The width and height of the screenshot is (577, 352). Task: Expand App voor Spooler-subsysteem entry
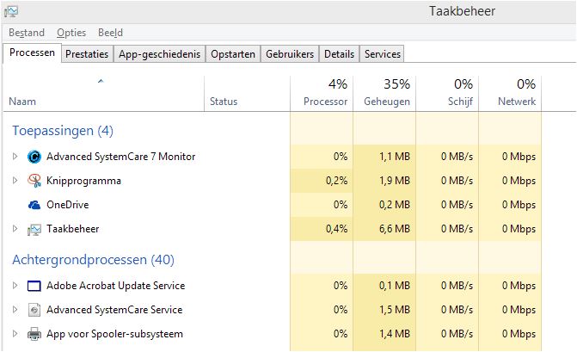coord(15,334)
